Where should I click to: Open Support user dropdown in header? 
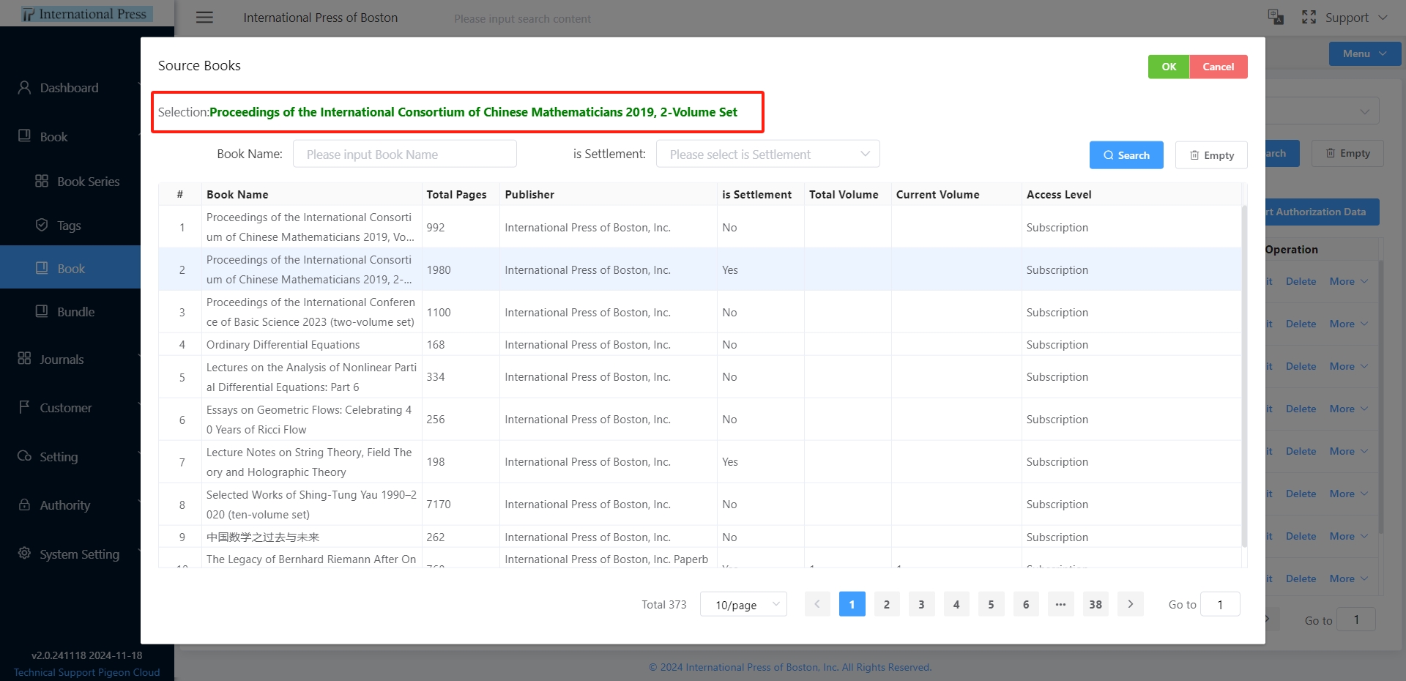click(1356, 18)
